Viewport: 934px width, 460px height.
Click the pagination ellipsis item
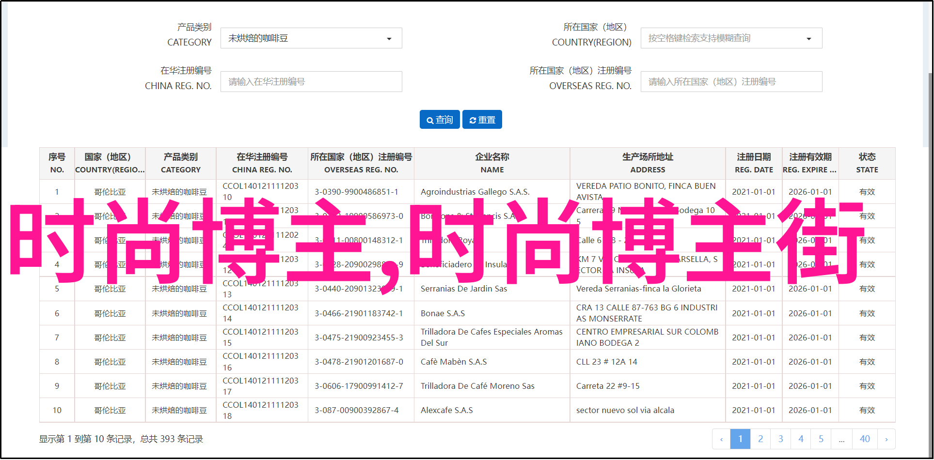point(842,439)
